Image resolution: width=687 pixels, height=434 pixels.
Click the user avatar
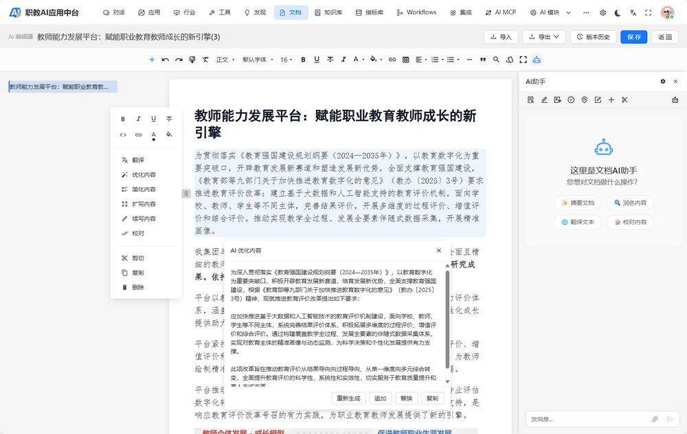[x=667, y=12]
